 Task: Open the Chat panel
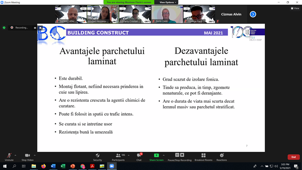tap(139, 157)
